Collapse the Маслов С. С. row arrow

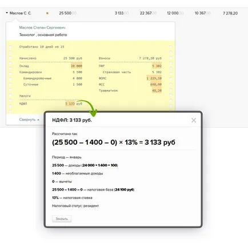pos(7,13)
